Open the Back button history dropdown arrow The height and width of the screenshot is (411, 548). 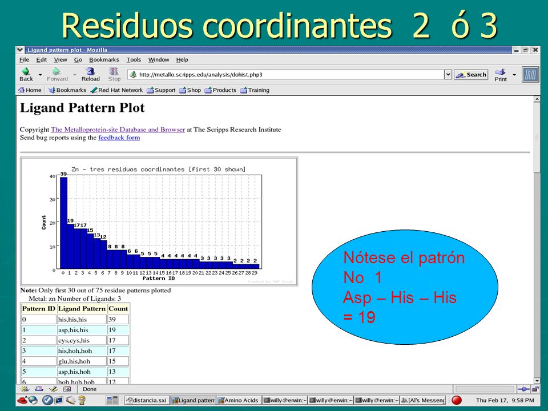40,74
